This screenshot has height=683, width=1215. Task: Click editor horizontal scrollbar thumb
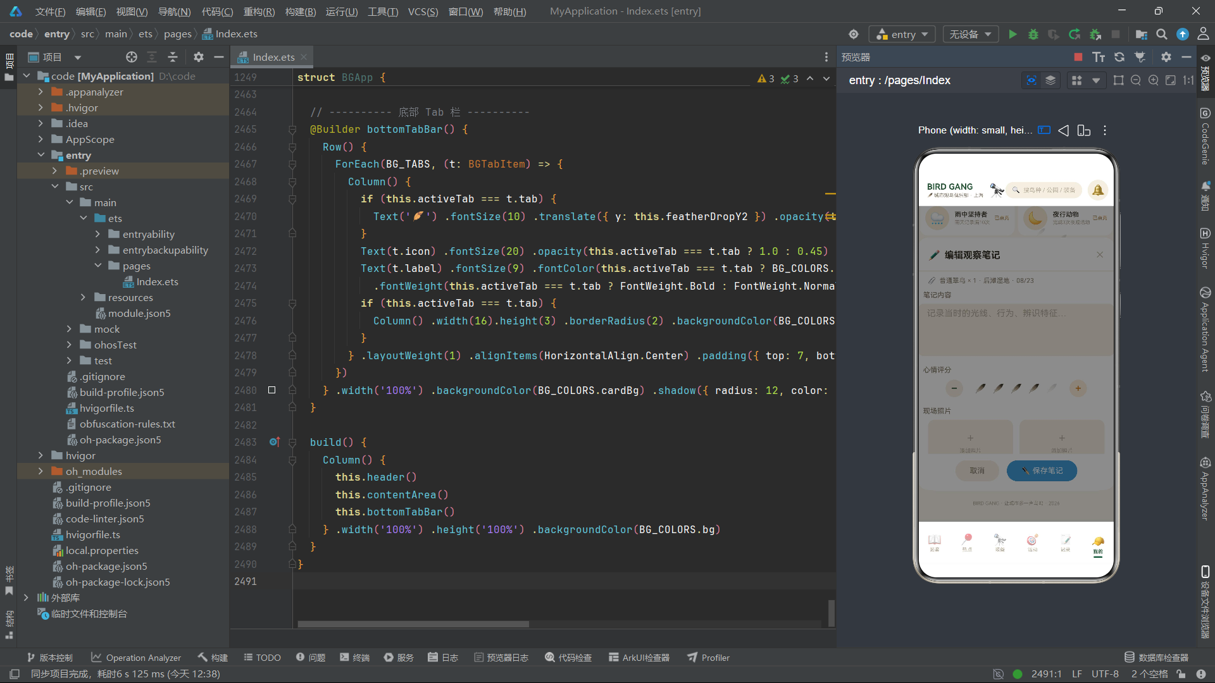413,624
